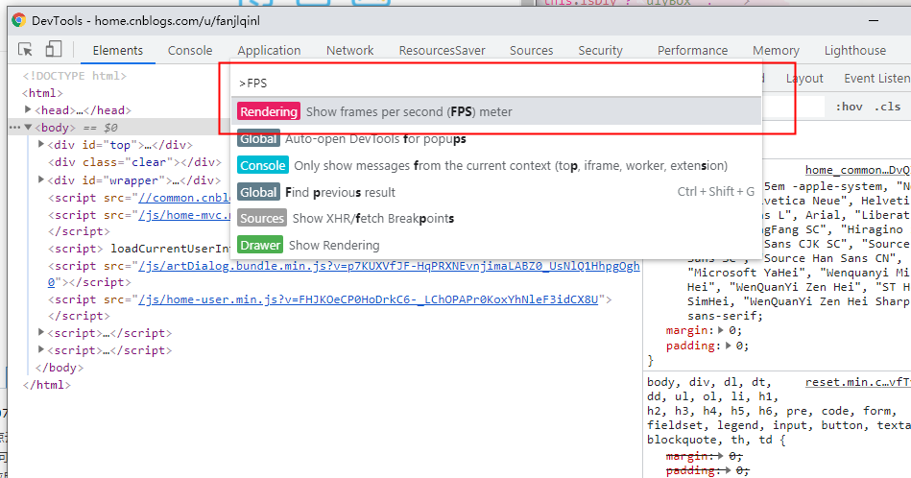This screenshot has height=478, width=911.
Task: Expand the margin shorthand in body rule
Action: click(720, 330)
